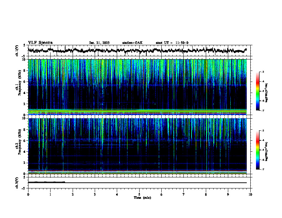This screenshot has height=218, width=282.
Task: Click the ch.2 spectrogram "2" kHz tick label
Action: tap(25, 163)
